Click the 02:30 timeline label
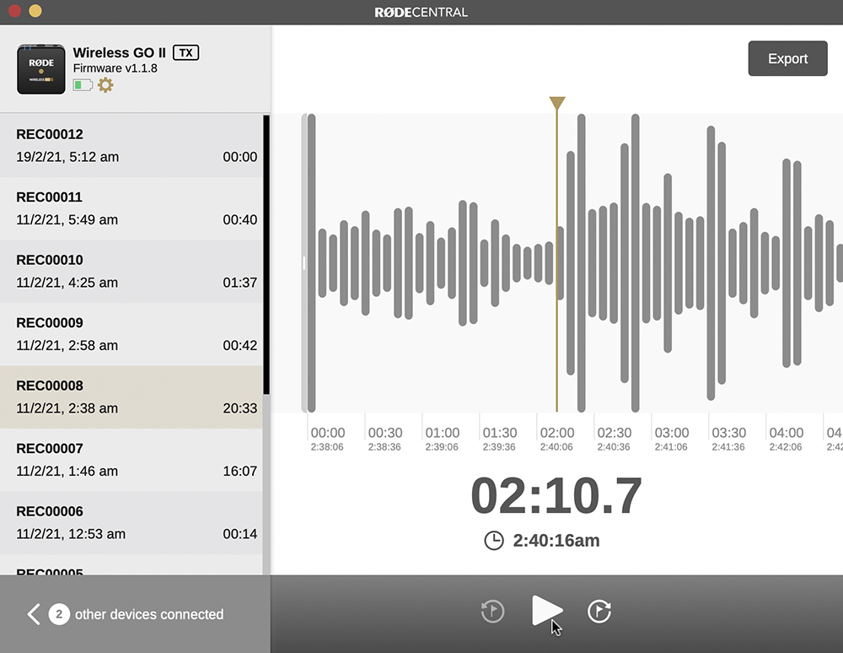843x653 pixels. (615, 433)
